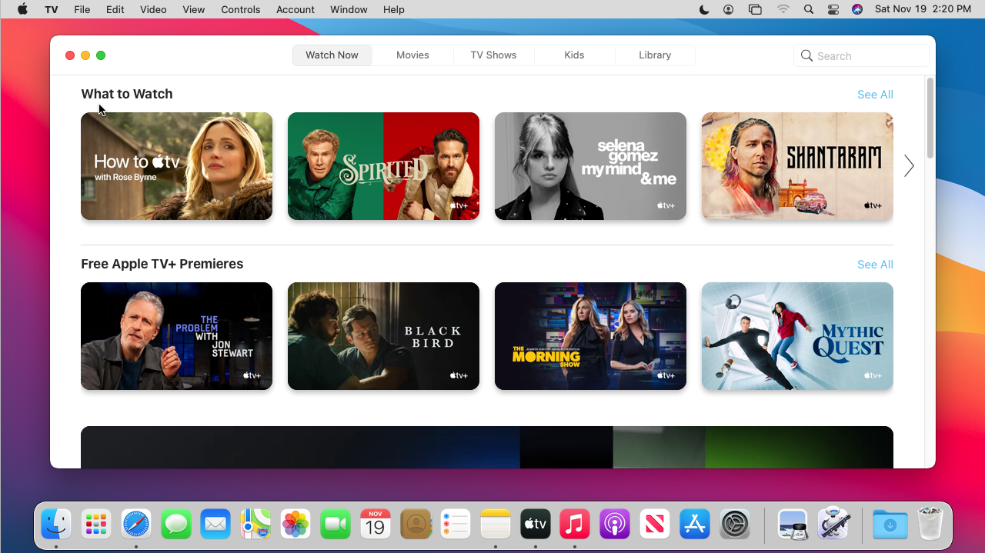Open Contacts from the Dock
This screenshot has height=553, width=985.
click(416, 525)
